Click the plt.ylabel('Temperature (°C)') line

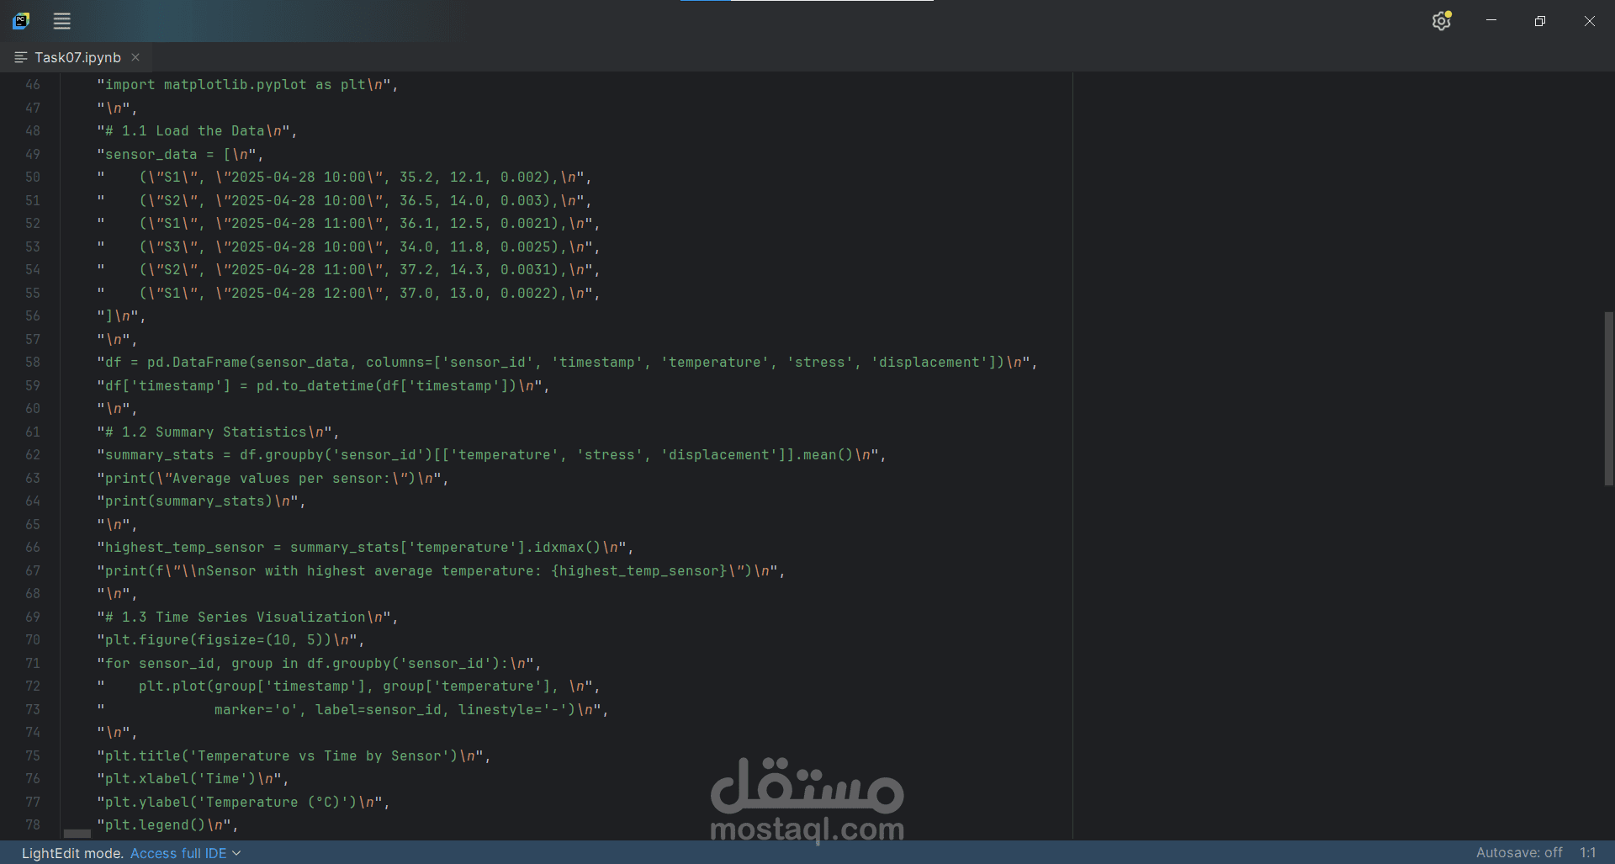click(x=243, y=803)
